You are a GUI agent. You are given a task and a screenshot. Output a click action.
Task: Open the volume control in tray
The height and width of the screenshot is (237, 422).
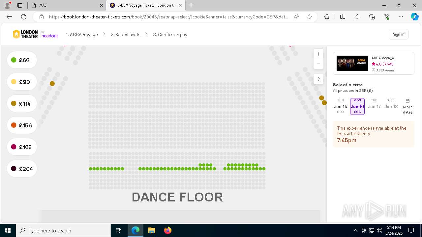coord(379,230)
